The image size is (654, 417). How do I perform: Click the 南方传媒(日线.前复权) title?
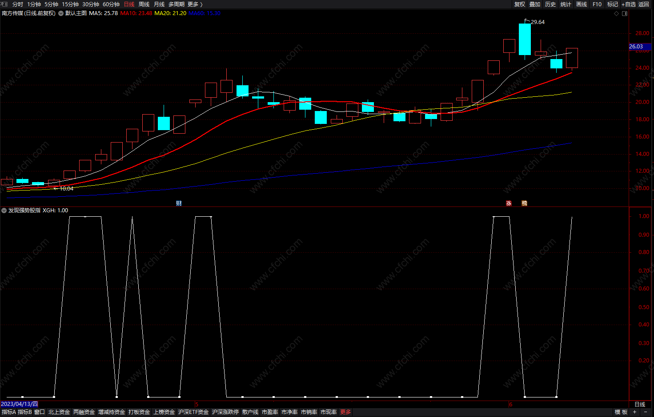(x=29, y=13)
